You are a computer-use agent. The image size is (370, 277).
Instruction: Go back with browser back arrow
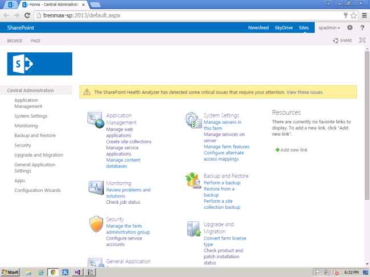coord(6,15)
